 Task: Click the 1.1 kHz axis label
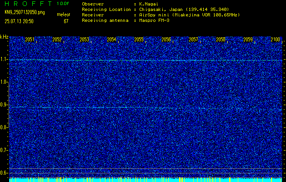(x=4, y=59)
